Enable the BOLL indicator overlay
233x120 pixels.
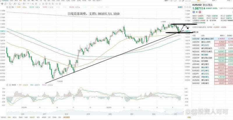point(15,118)
